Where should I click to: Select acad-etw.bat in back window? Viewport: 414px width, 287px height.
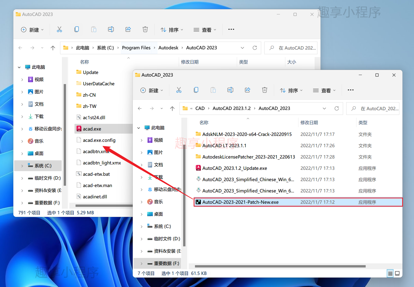[96, 174]
